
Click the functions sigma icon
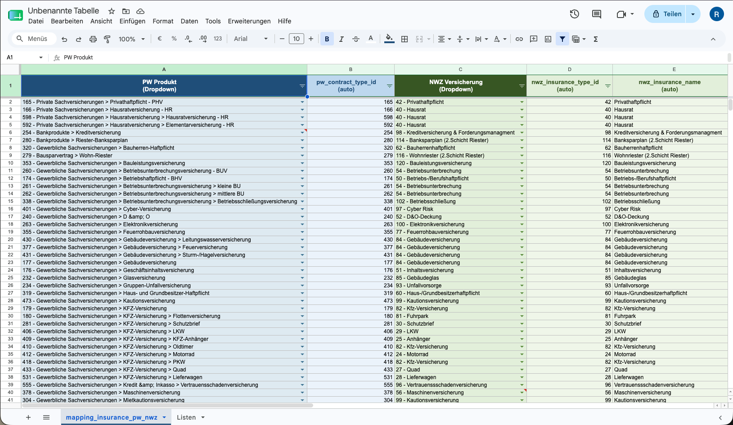click(x=596, y=39)
